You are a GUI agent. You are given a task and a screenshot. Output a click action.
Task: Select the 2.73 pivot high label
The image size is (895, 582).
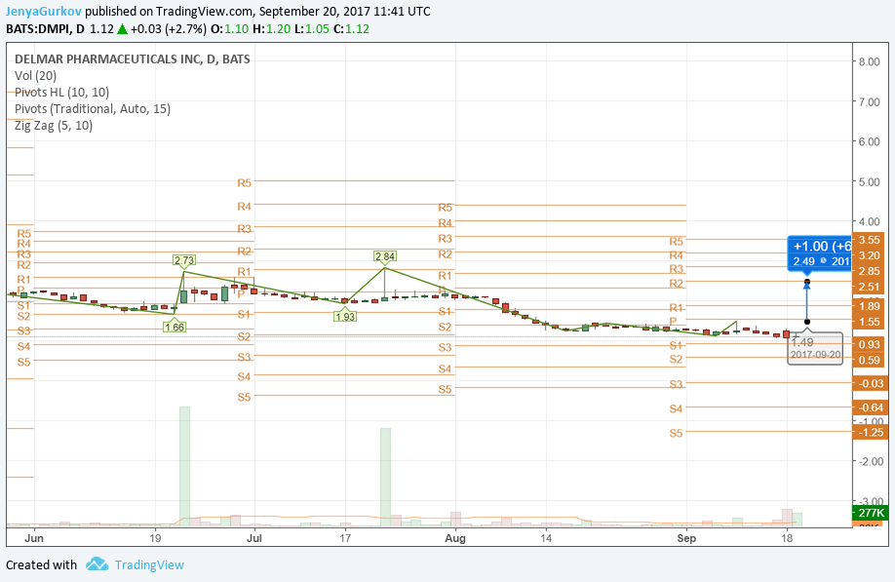click(184, 260)
